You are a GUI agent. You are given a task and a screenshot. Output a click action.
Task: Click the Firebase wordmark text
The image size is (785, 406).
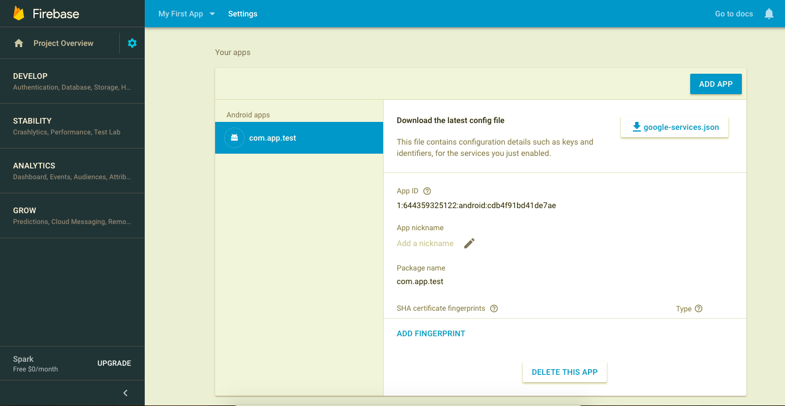56,14
